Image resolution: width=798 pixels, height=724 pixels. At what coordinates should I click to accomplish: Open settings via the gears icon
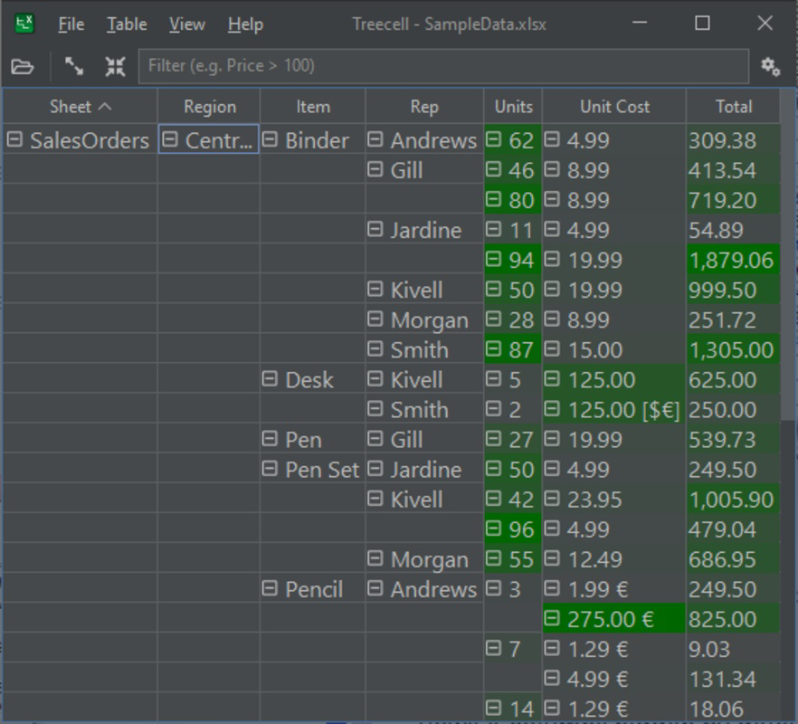tap(771, 67)
